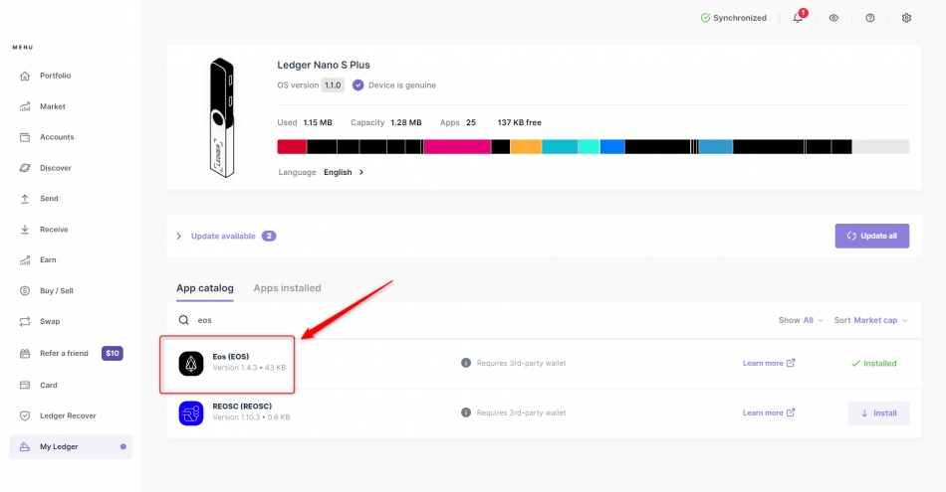The image size is (946, 492).
Task: Click the Accounts wallet icon
Action: [25, 137]
